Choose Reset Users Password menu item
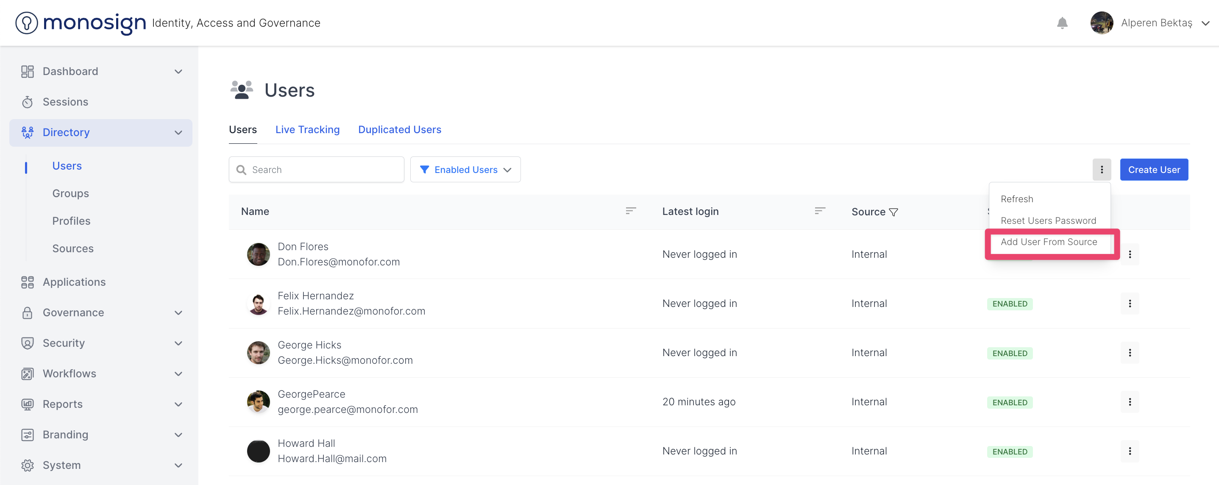The width and height of the screenshot is (1219, 485). point(1048,220)
